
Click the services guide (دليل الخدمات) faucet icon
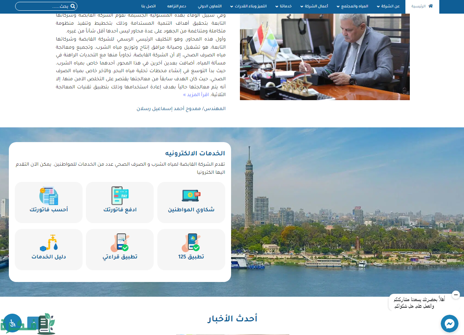pyautogui.click(x=49, y=243)
